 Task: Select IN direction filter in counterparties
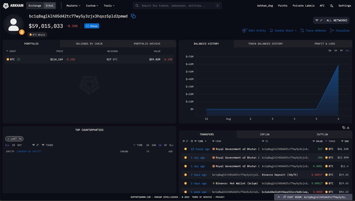tap(13, 145)
